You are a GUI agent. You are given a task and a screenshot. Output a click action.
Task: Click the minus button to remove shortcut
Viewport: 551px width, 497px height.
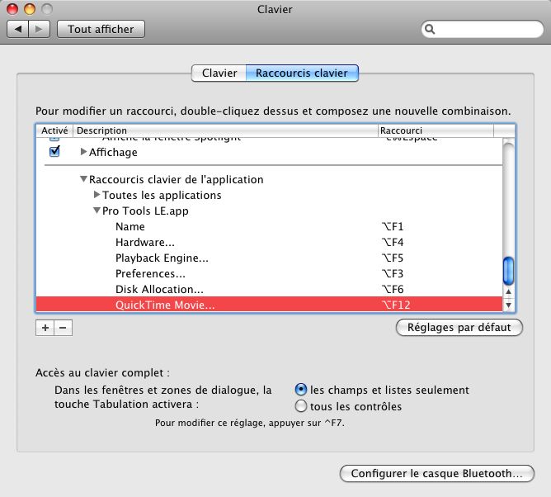coord(63,328)
